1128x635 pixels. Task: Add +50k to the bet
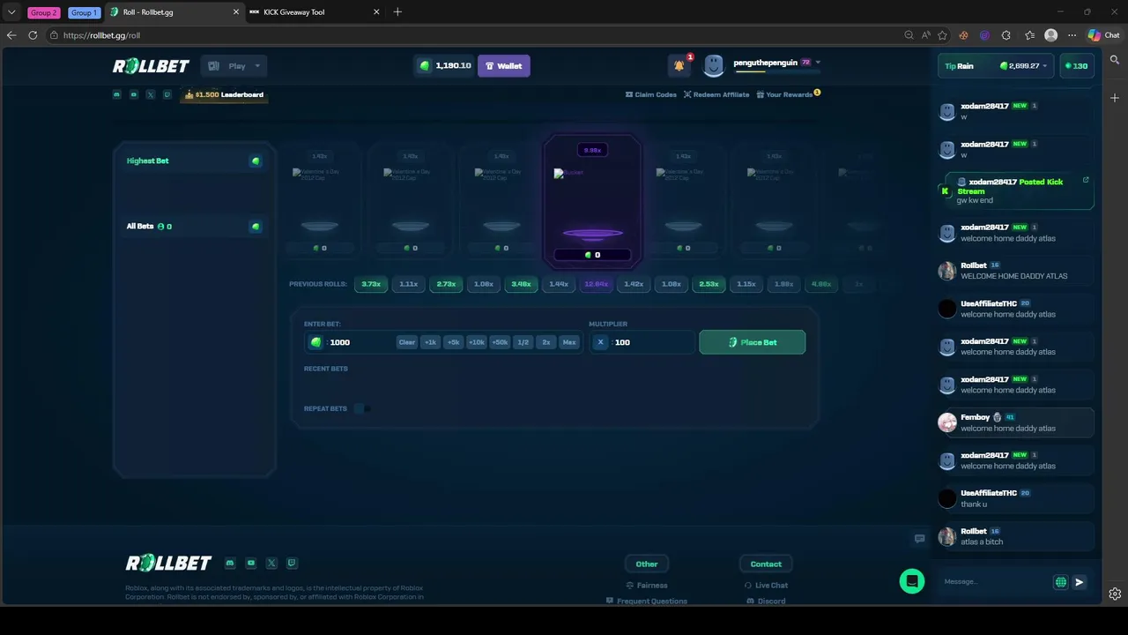point(500,342)
